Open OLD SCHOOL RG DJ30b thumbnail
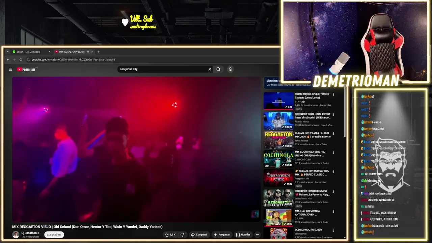Image resolution: width=432 pixels, height=243 pixels. (278, 234)
